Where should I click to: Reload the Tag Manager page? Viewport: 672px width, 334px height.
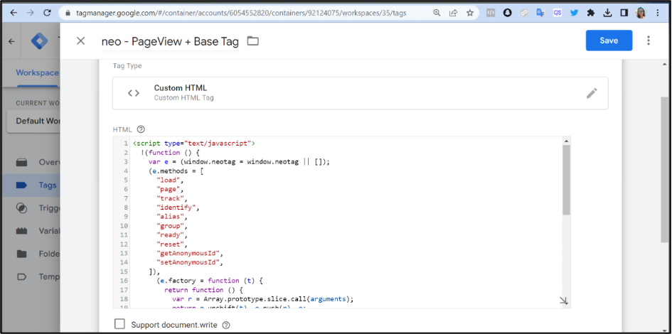[47, 13]
